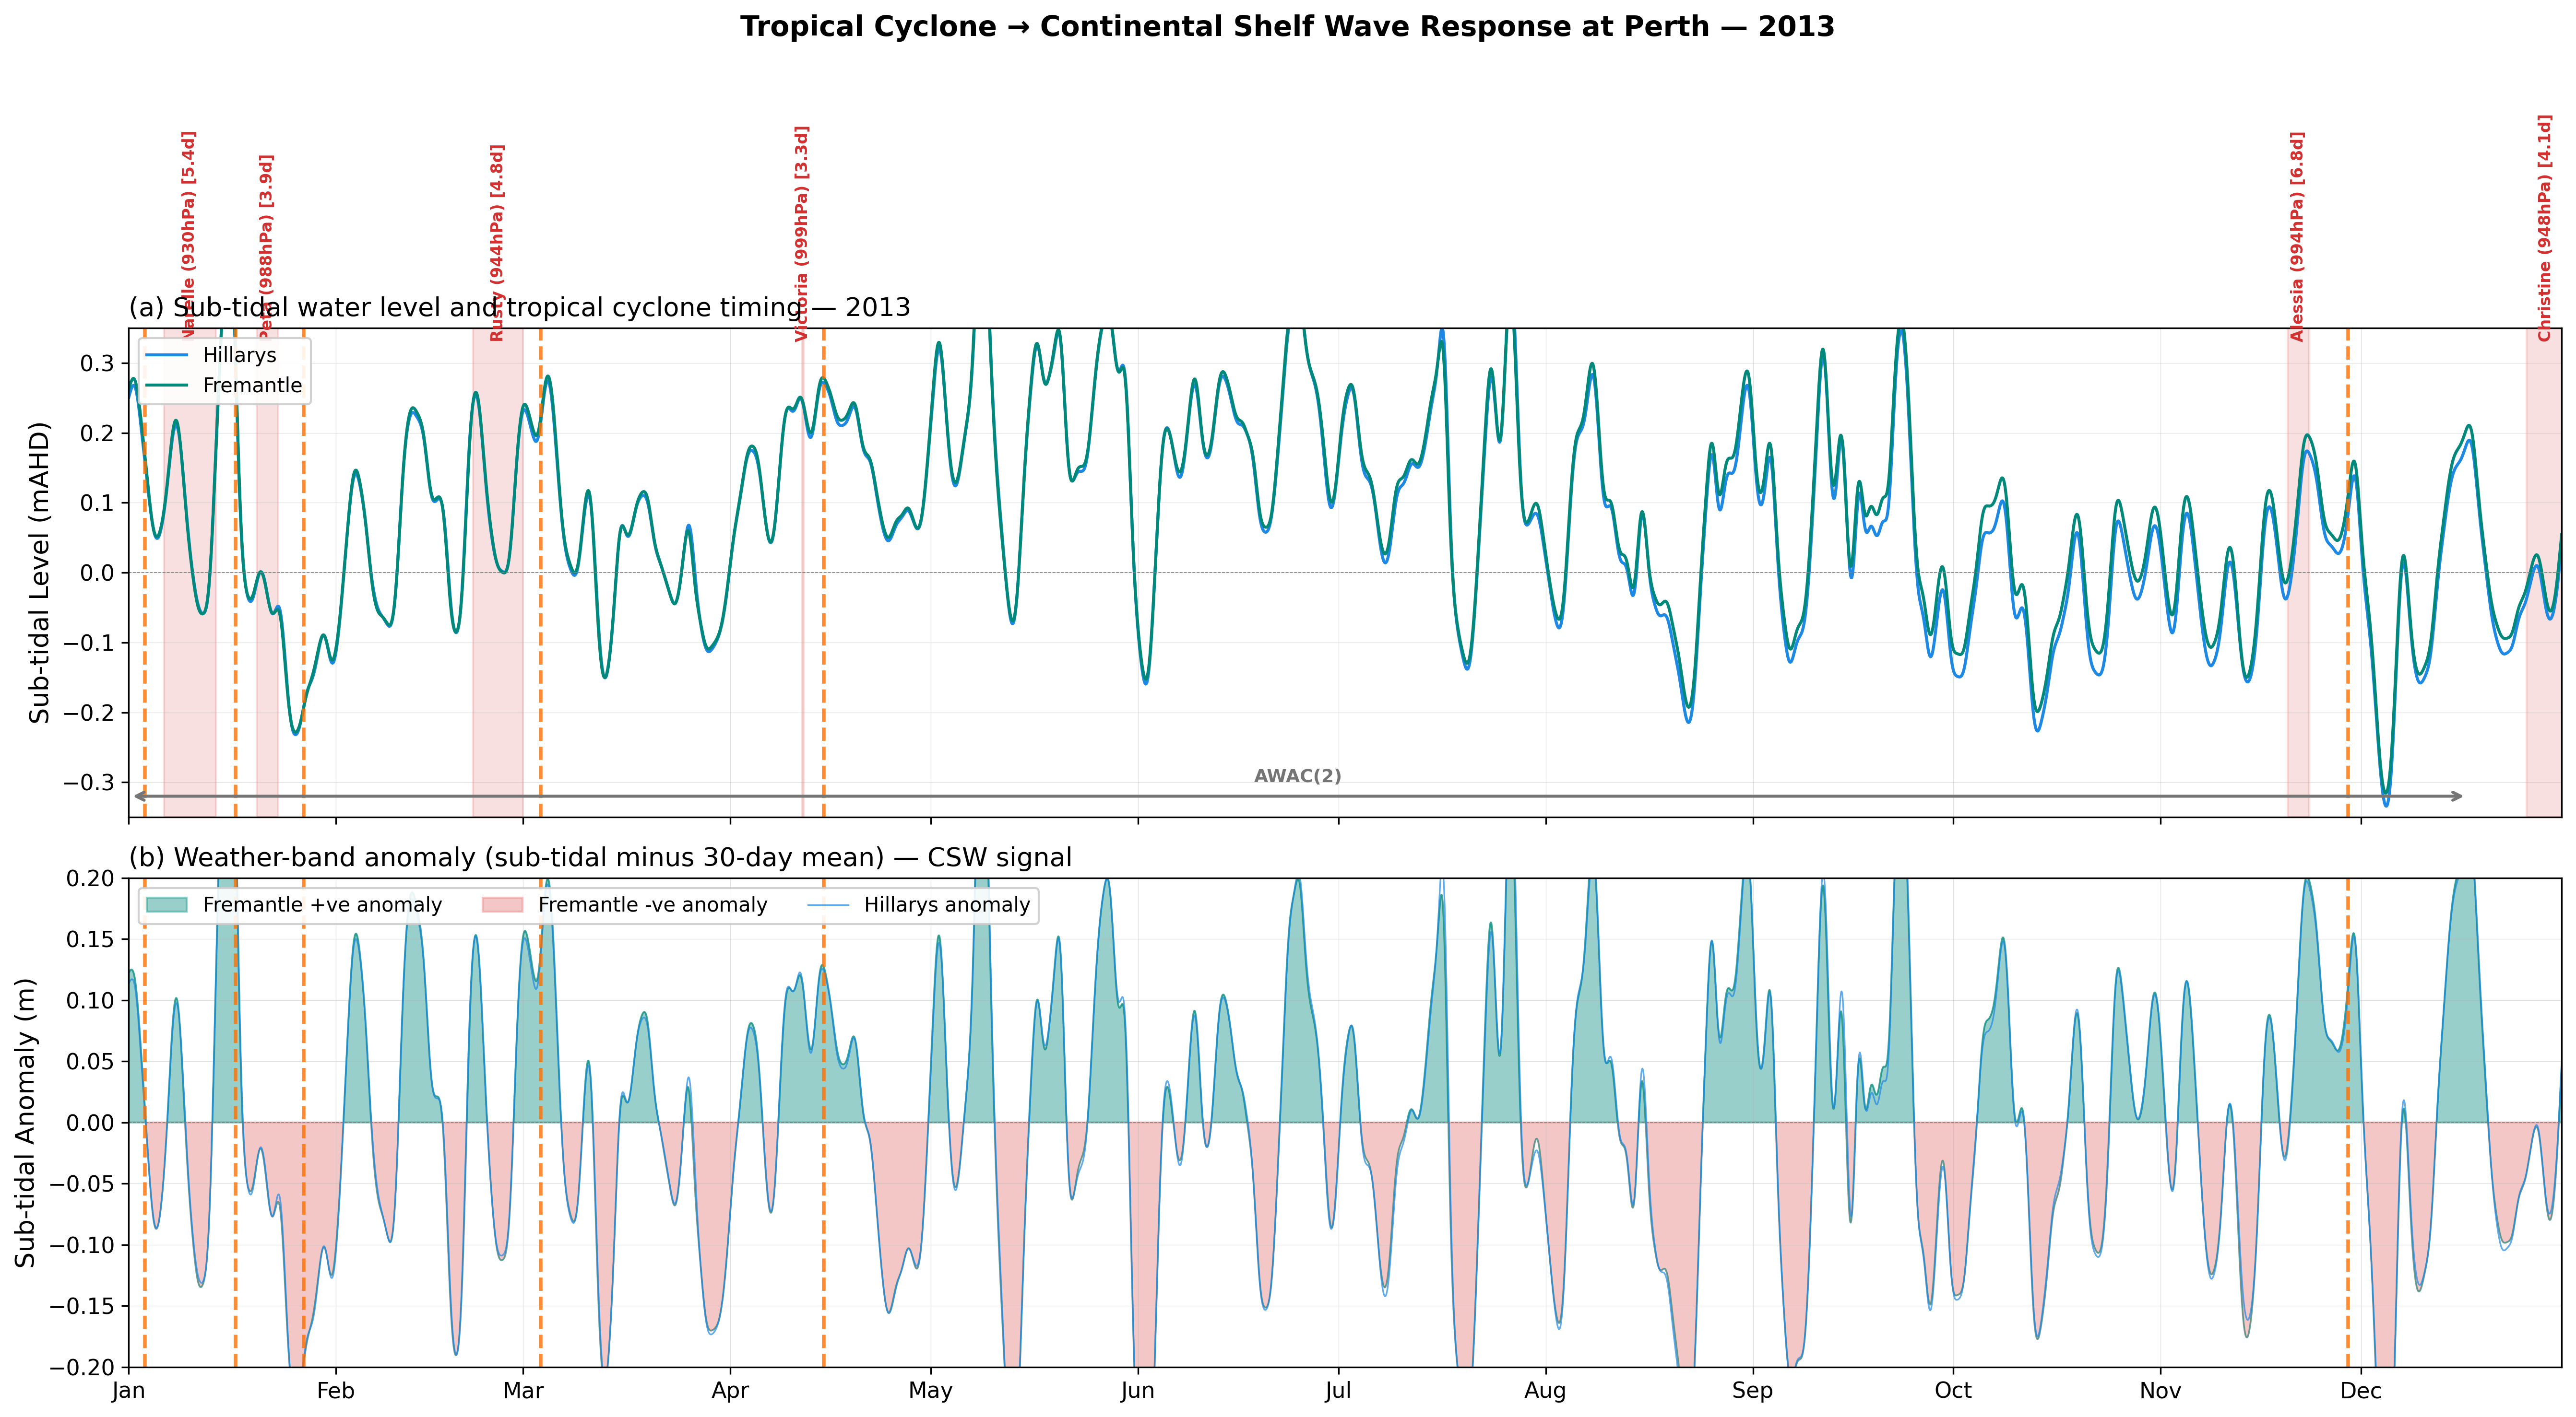
Task: Click the '0.20' tick on the anomaly axis
Action: coord(91,878)
